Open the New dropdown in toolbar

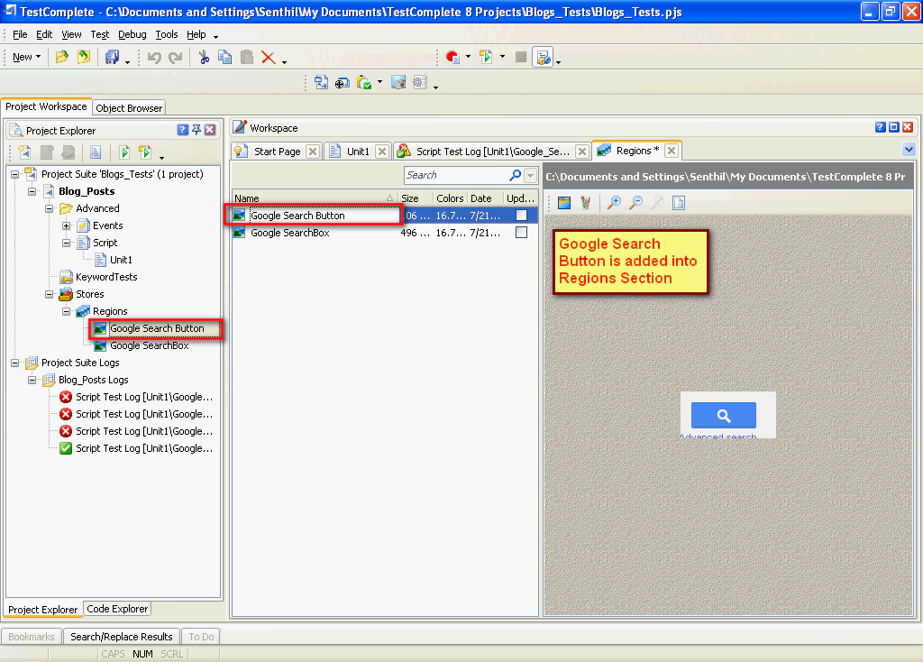pyautogui.click(x=27, y=57)
